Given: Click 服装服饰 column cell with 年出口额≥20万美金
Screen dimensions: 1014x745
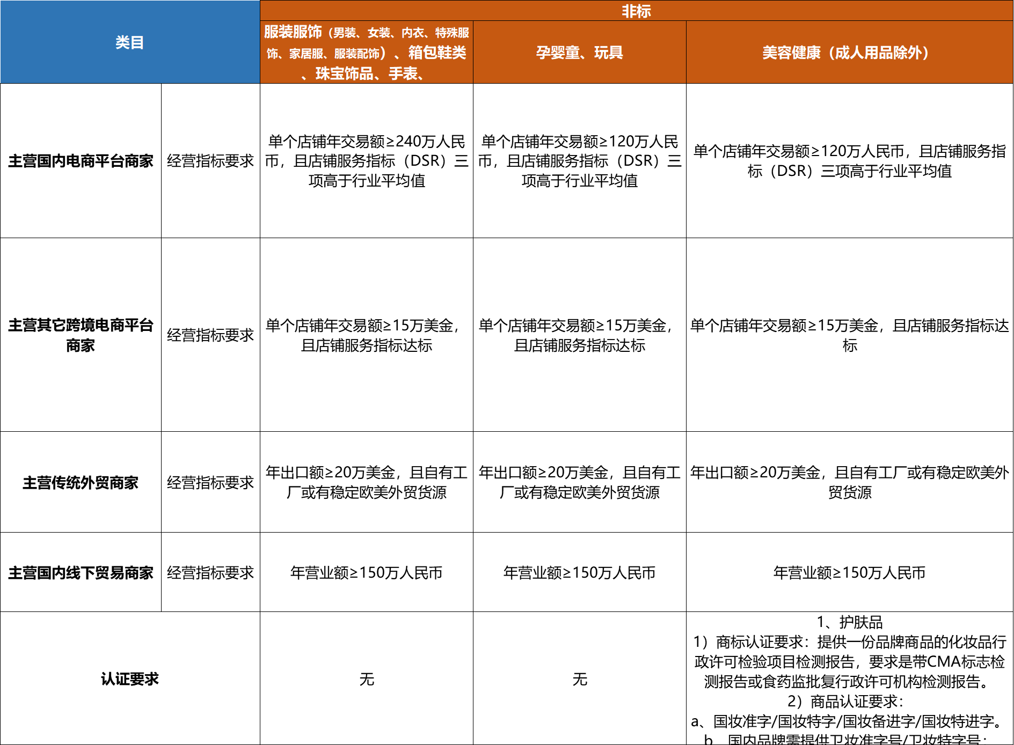Looking at the screenshot, I should click(367, 482).
